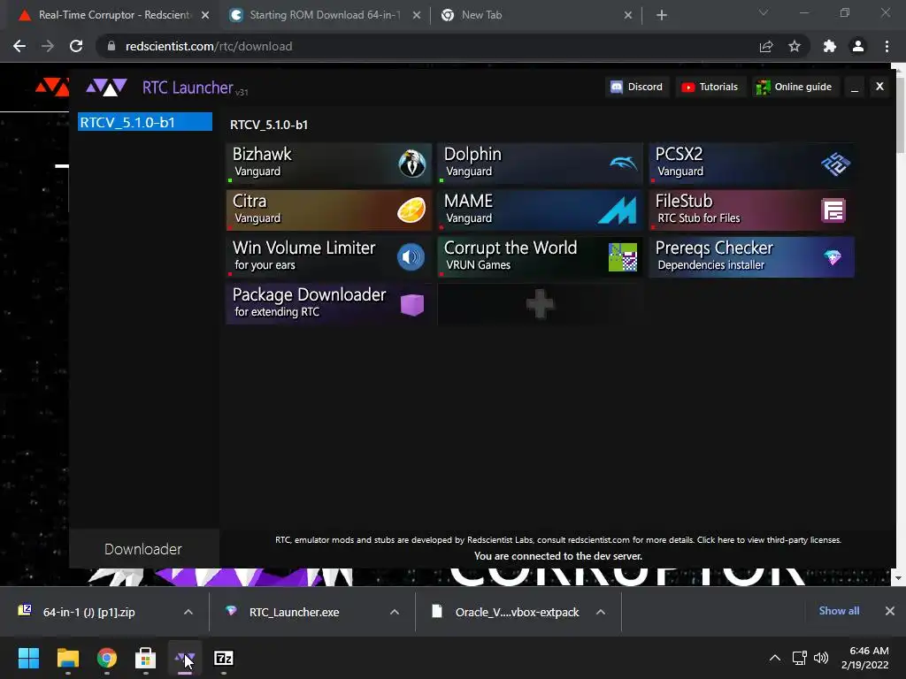
Task: Open downloaded Oracle vbox-extpack file
Action: pyautogui.click(x=517, y=612)
